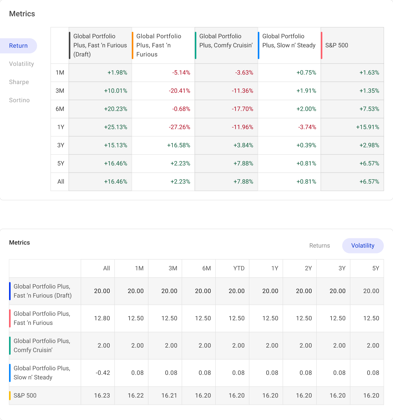Switch to the Sharpe metric tab
This screenshot has width=393, height=420.
pyautogui.click(x=19, y=82)
